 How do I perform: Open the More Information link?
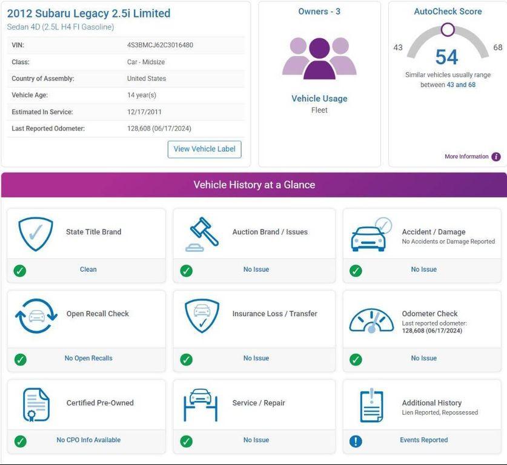click(x=466, y=156)
